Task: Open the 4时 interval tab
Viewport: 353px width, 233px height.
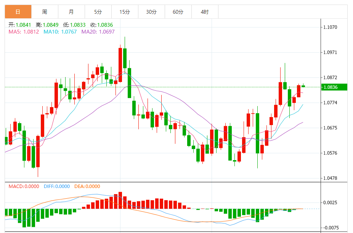Action: (x=205, y=12)
